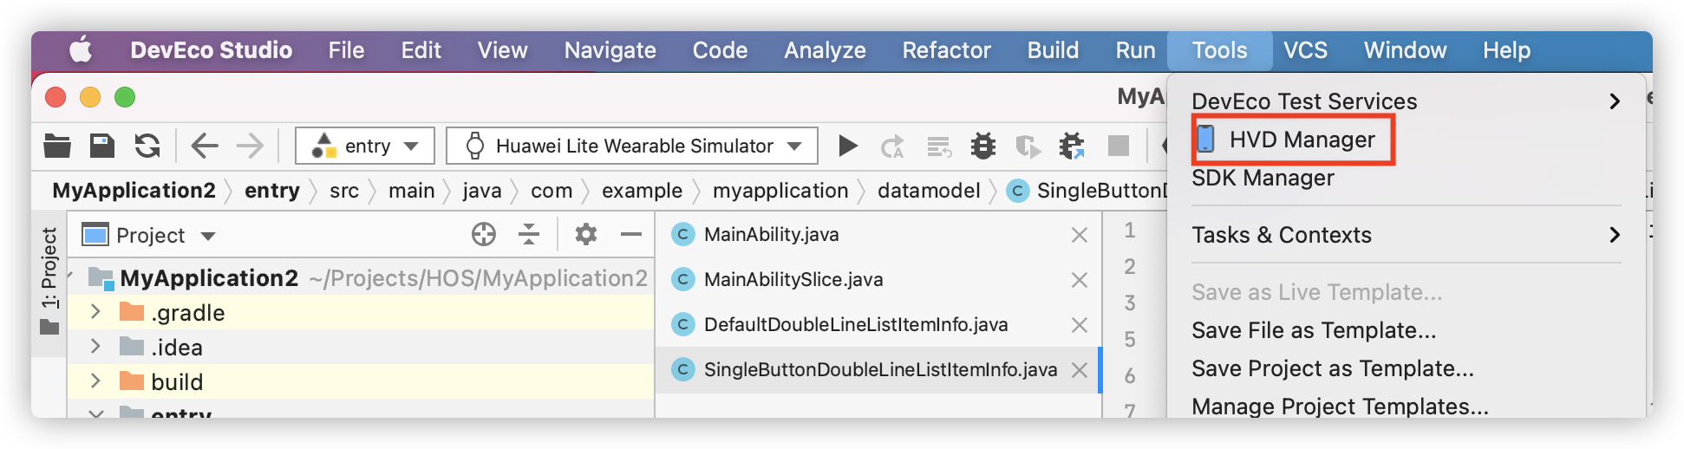Close the MainAbility.java tab
The width and height of the screenshot is (1684, 449).
tap(1079, 235)
